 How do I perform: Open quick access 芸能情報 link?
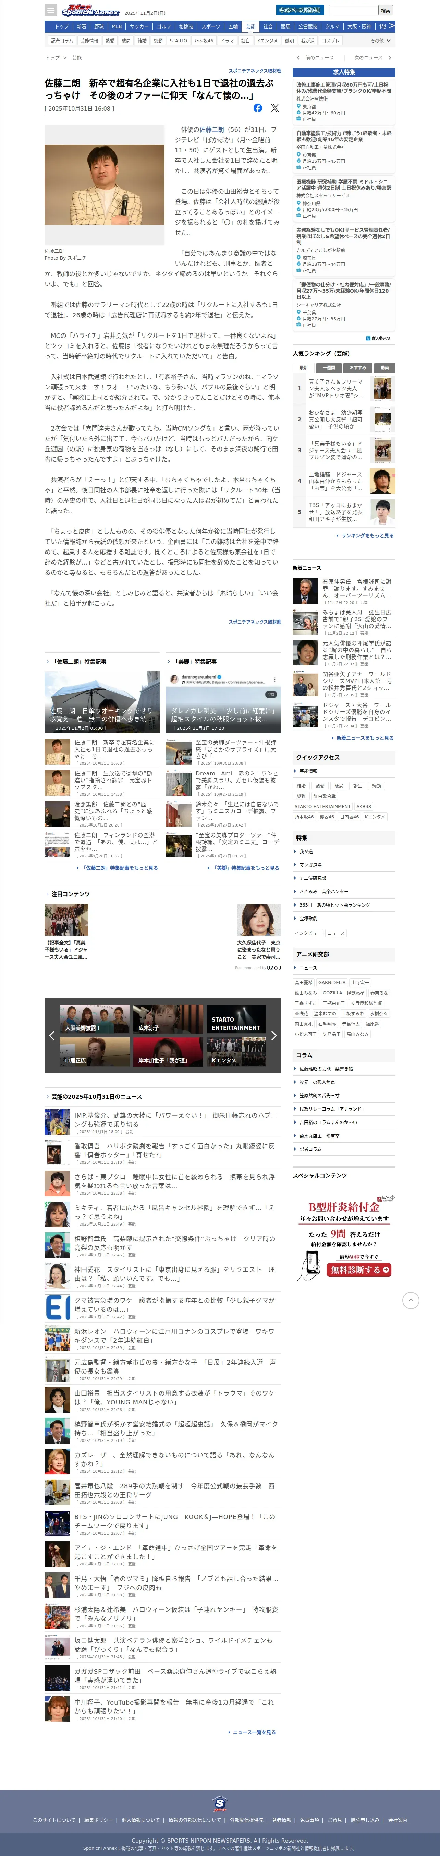308,771
